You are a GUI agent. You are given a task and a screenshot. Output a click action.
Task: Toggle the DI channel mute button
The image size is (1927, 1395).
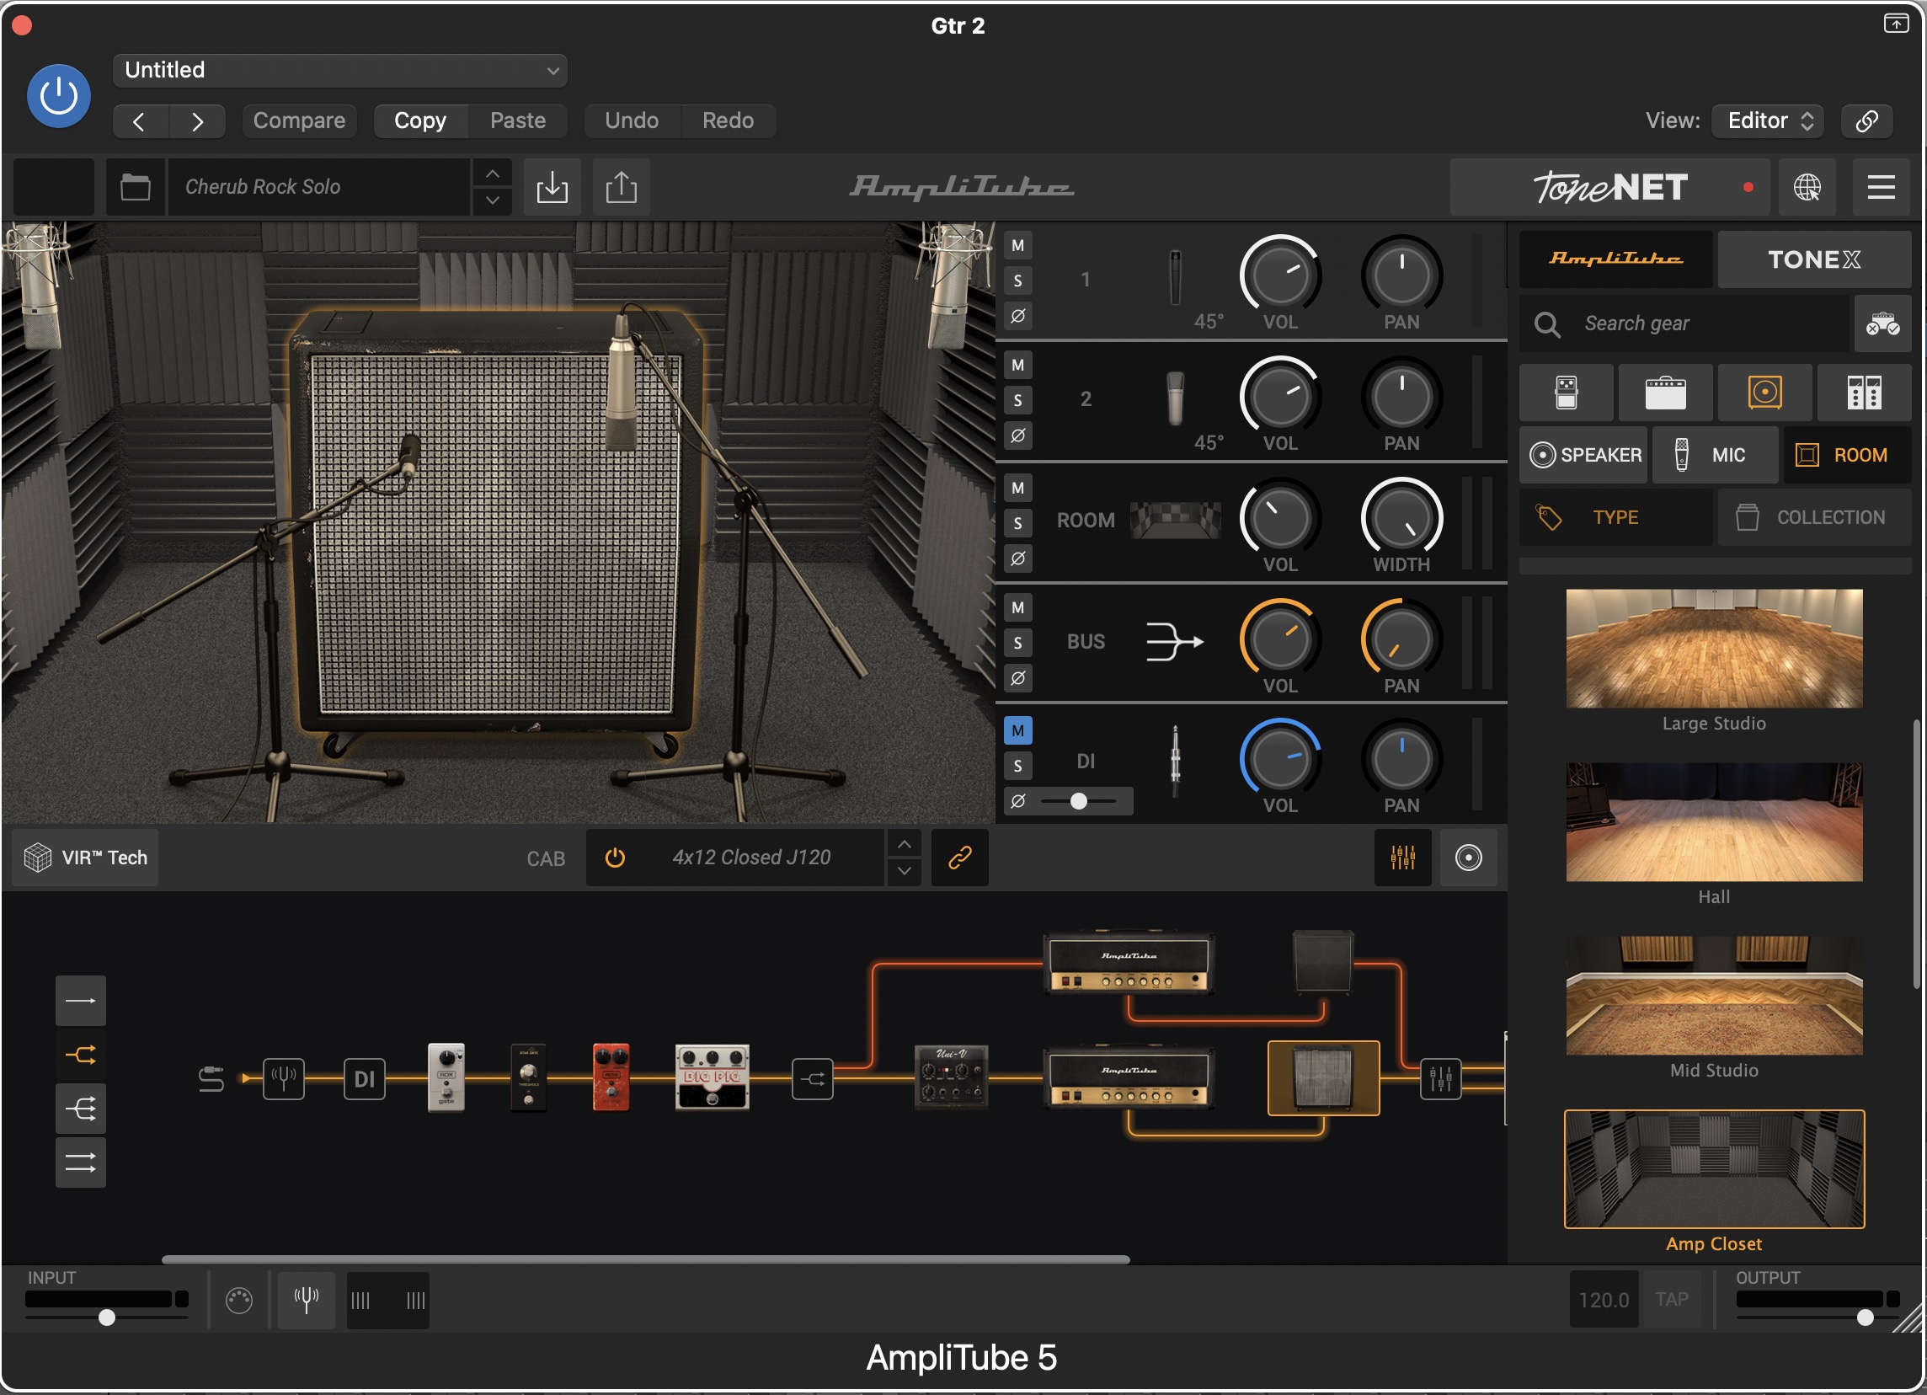point(1018,730)
